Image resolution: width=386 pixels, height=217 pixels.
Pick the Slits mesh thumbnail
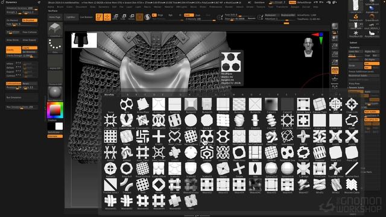(255, 169)
